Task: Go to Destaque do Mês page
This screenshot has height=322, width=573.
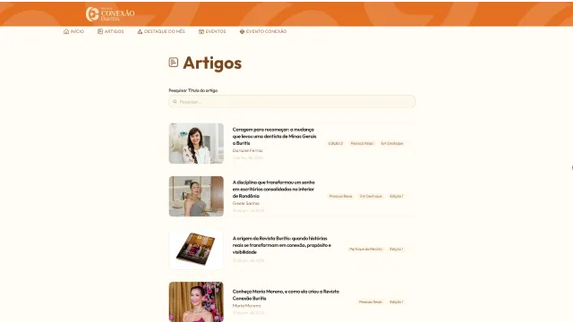Action: pyautogui.click(x=161, y=31)
